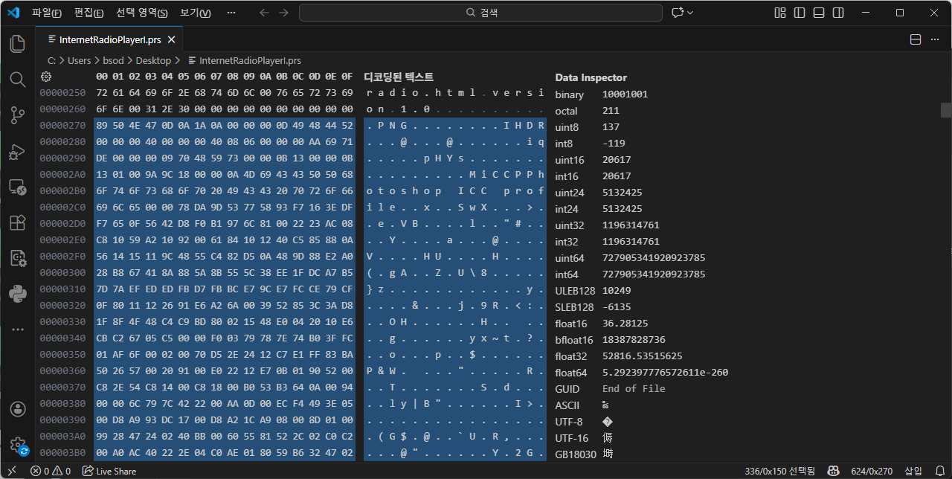This screenshot has width=952, height=479.
Task: Open the Copilot chat icon in title bar
Action: pos(678,13)
